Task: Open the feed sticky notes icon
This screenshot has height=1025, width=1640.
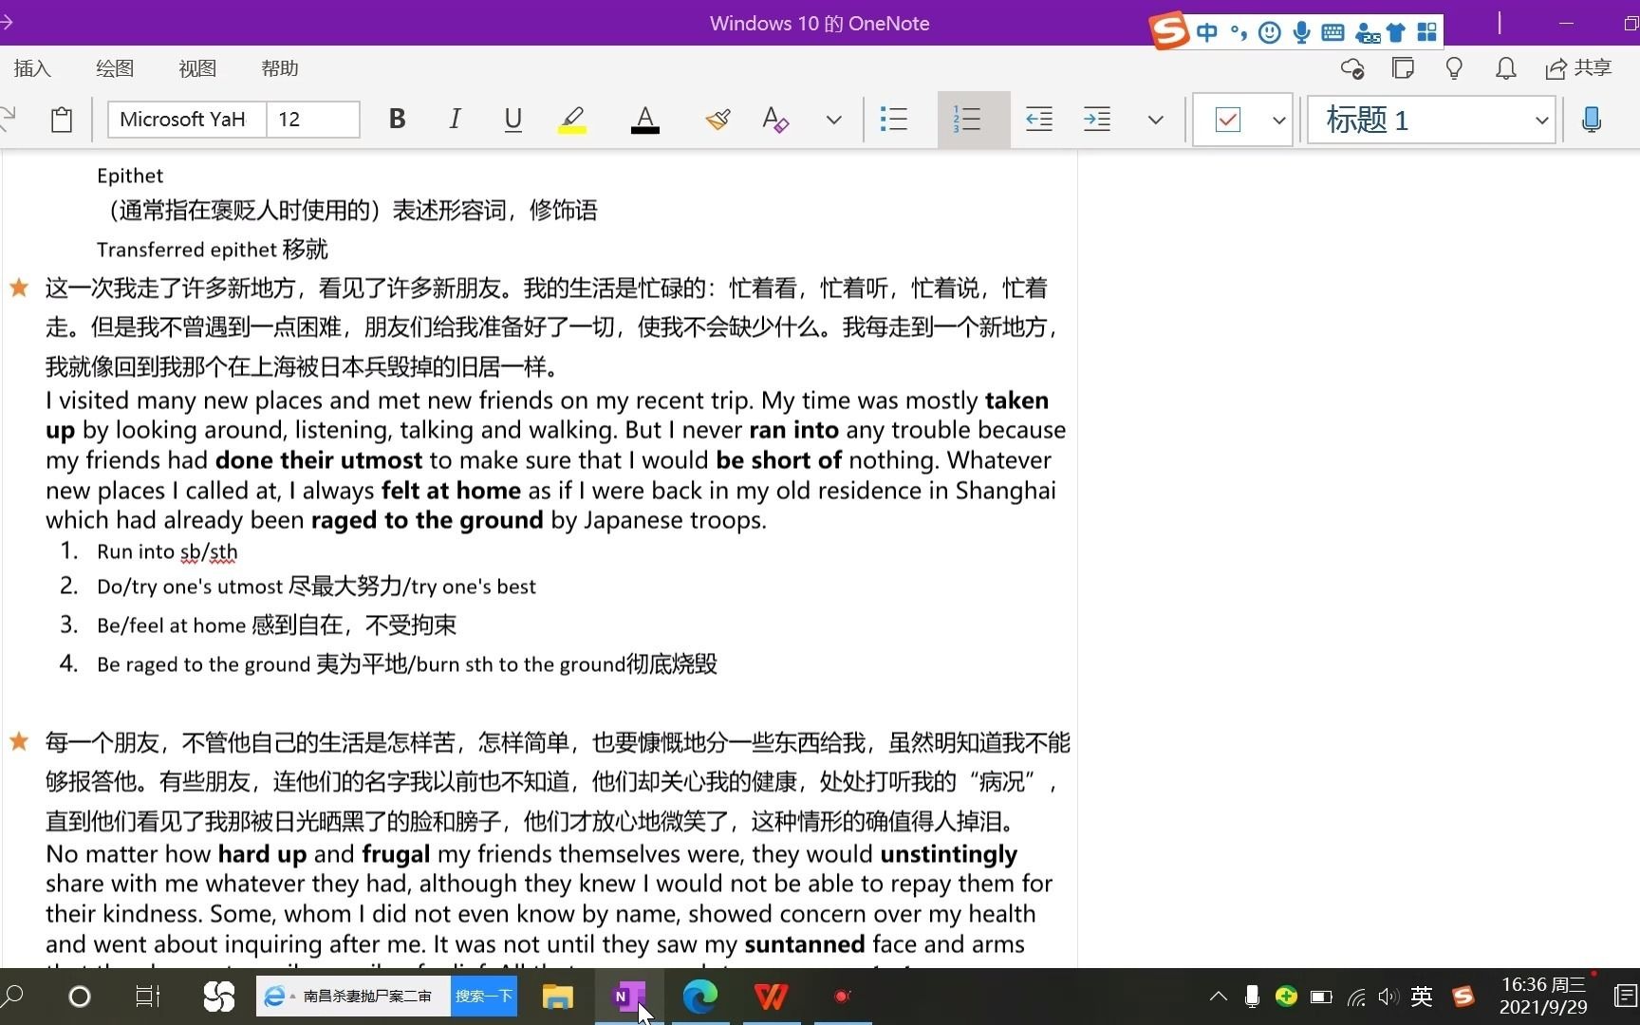Action: pyautogui.click(x=1403, y=68)
